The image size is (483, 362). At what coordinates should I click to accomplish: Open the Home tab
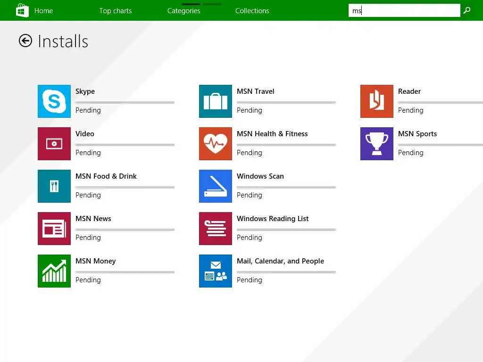(x=43, y=11)
